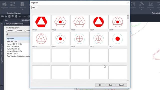Close the Irrigation dialog window
The image size is (160, 90).
(128, 3)
